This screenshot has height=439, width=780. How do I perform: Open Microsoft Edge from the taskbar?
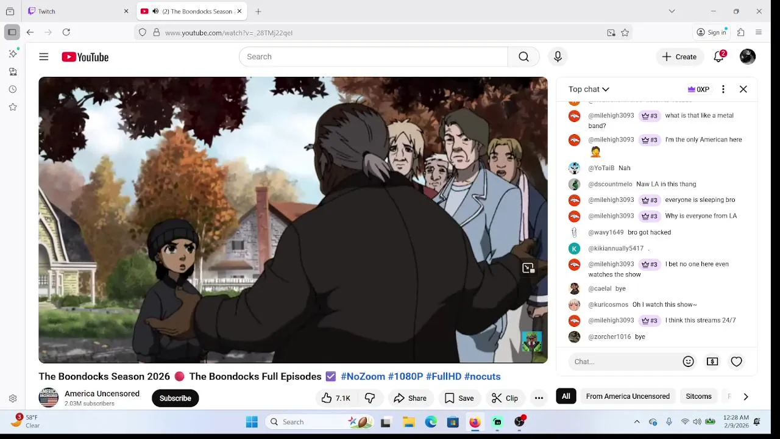coord(431,422)
